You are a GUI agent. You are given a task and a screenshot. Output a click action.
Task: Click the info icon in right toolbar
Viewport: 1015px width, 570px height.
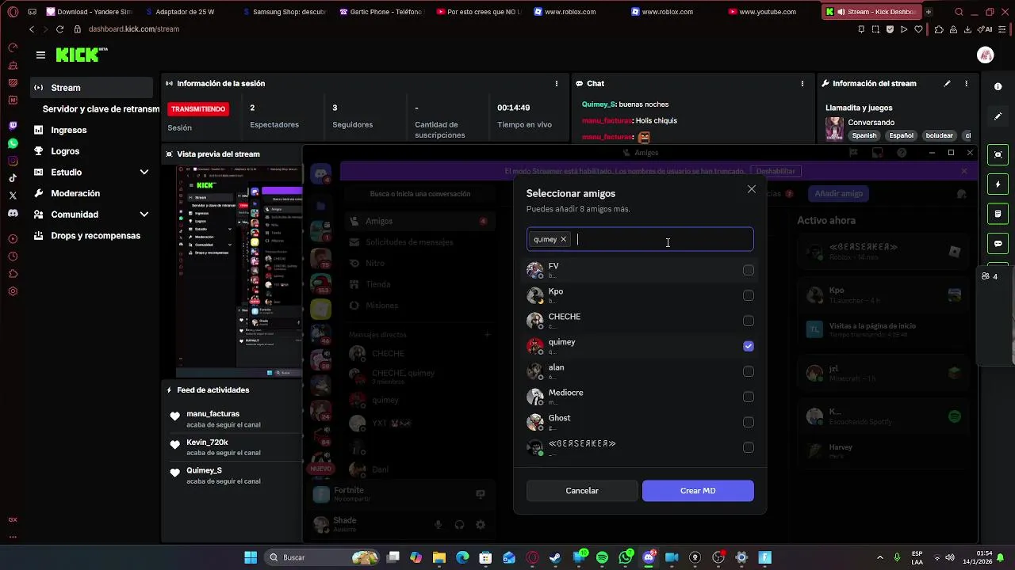998,87
